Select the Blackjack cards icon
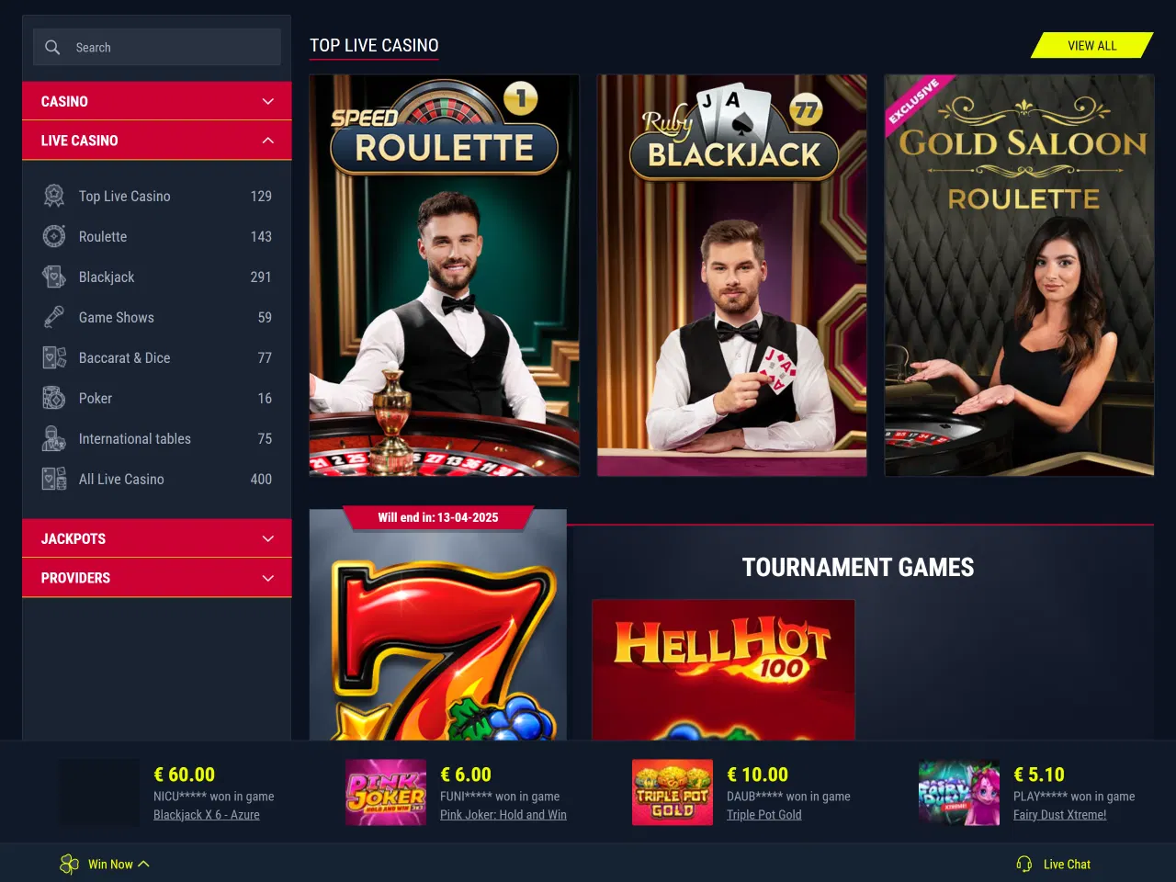The width and height of the screenshot is (1176, 882). click(54, 277)
